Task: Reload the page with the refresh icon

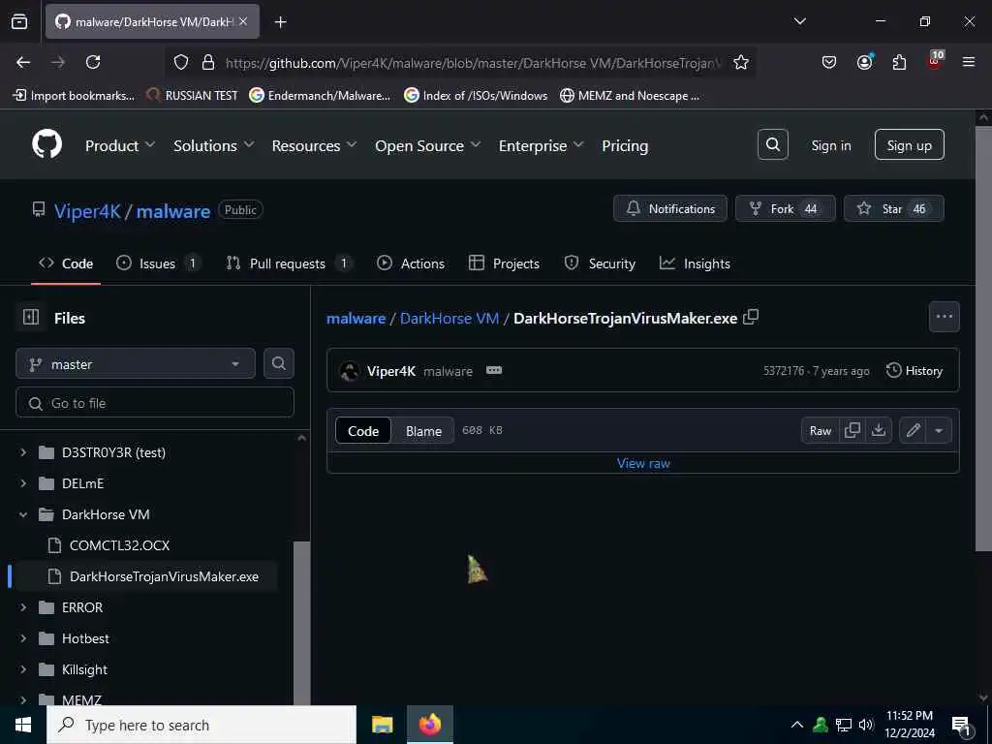Action: 93,62
